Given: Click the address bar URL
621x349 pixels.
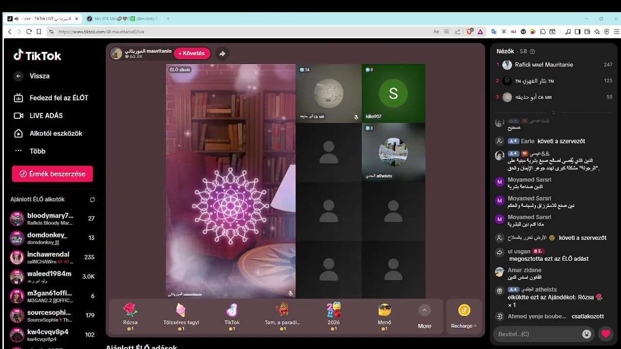Looking at the screenshot, I should click(x=101, y=32).
